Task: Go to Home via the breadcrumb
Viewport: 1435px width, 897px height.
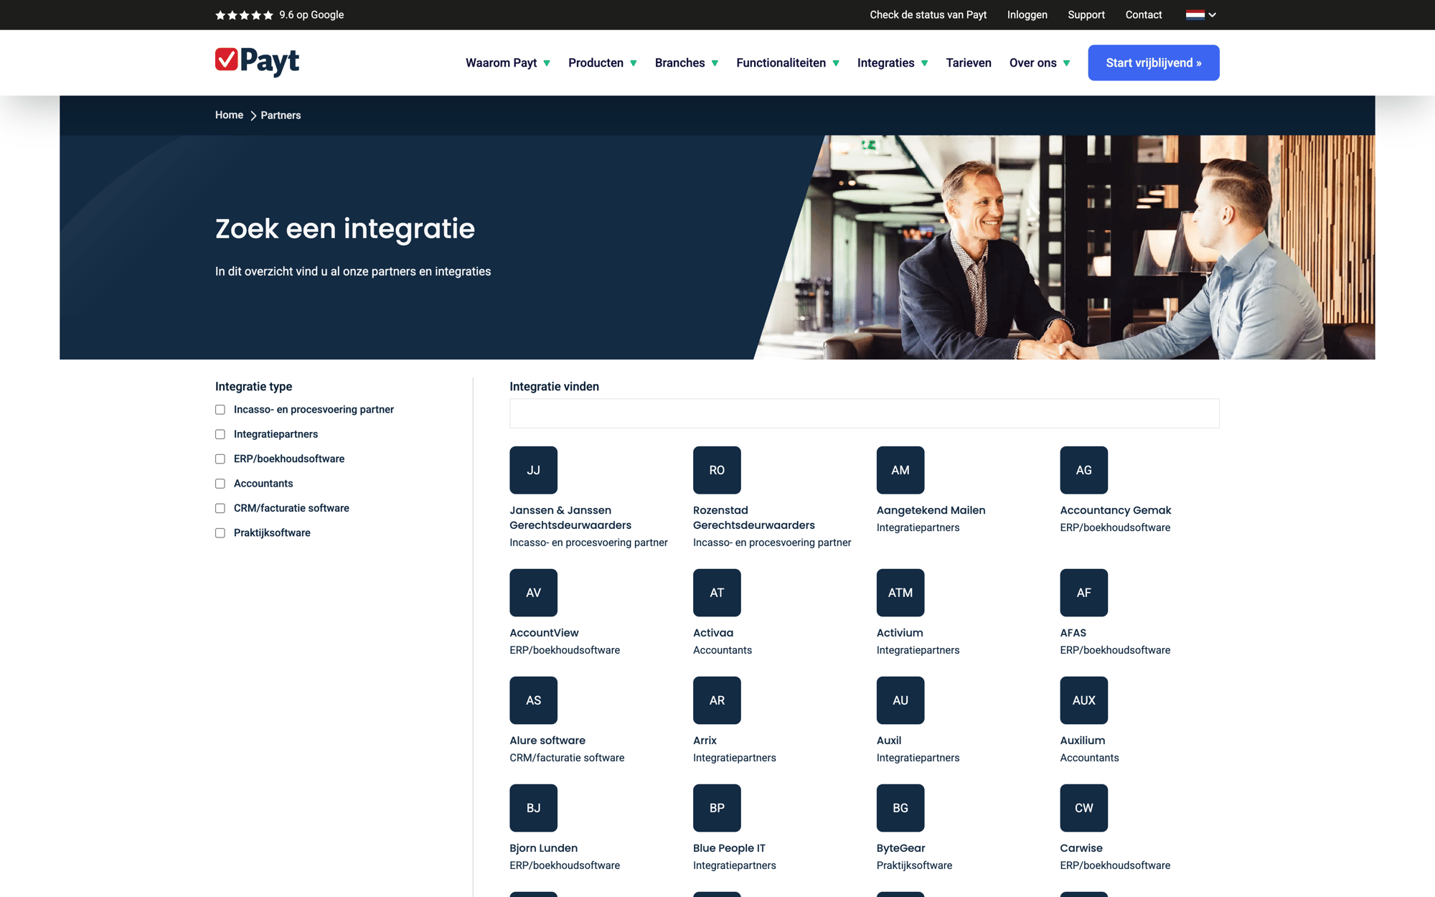Action: 229,115
